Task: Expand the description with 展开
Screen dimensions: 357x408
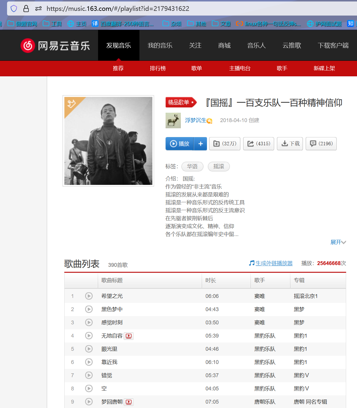Action: [x=338, y=242]
